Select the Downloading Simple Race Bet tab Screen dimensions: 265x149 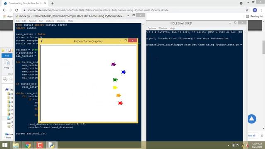(x=24, y=3)
